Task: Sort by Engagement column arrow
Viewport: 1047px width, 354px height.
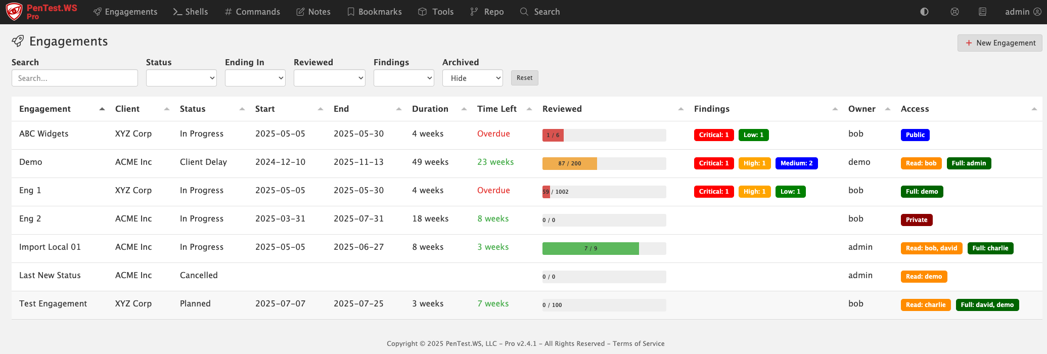Action: click(x=102, y=109)
